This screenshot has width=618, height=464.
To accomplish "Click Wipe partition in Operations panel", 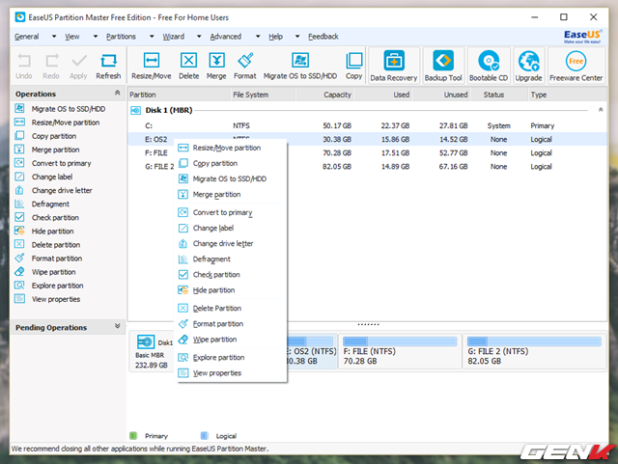I will 54,272.
